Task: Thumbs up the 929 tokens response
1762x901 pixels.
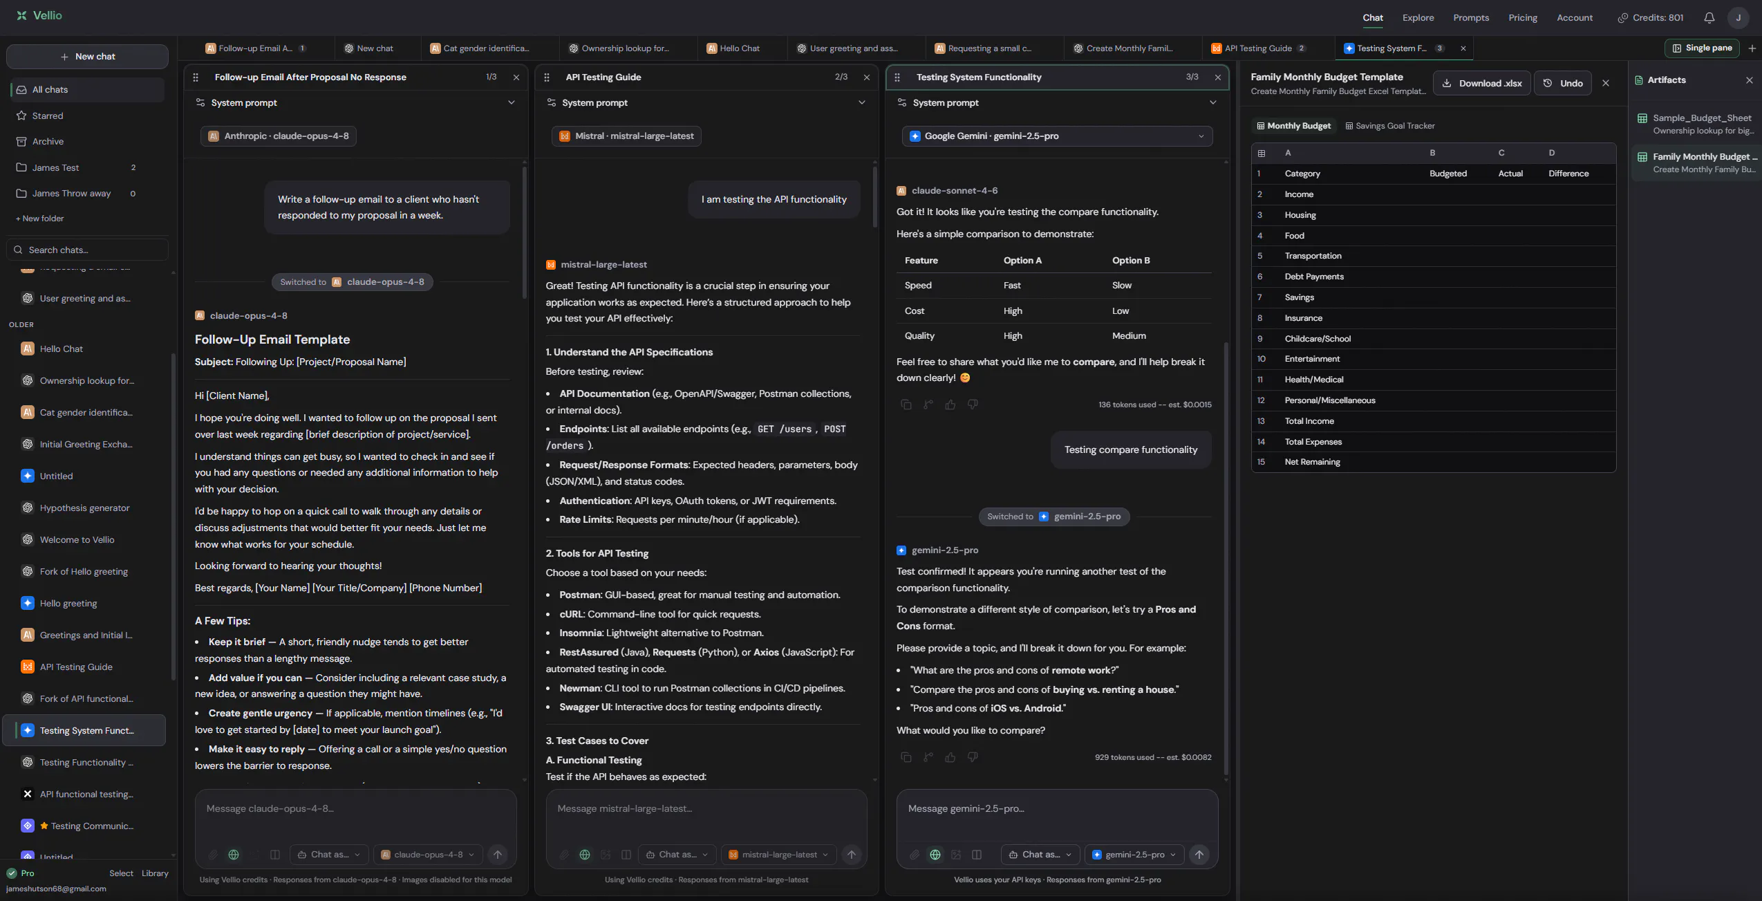Action: click(950, 757)
